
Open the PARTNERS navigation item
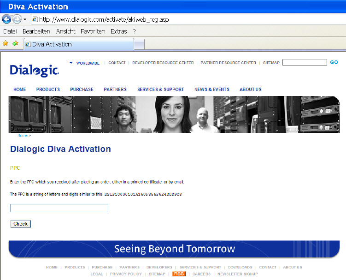[115, 89]
